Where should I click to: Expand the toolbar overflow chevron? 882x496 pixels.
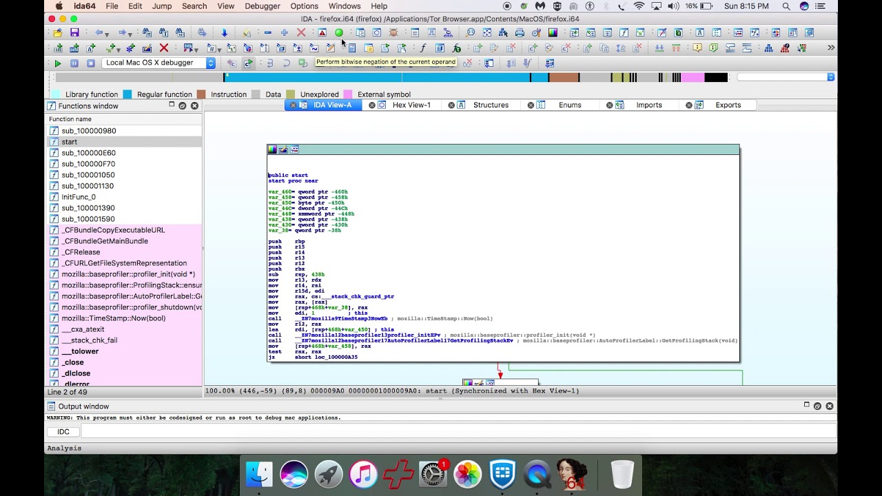tap(830, 48)
